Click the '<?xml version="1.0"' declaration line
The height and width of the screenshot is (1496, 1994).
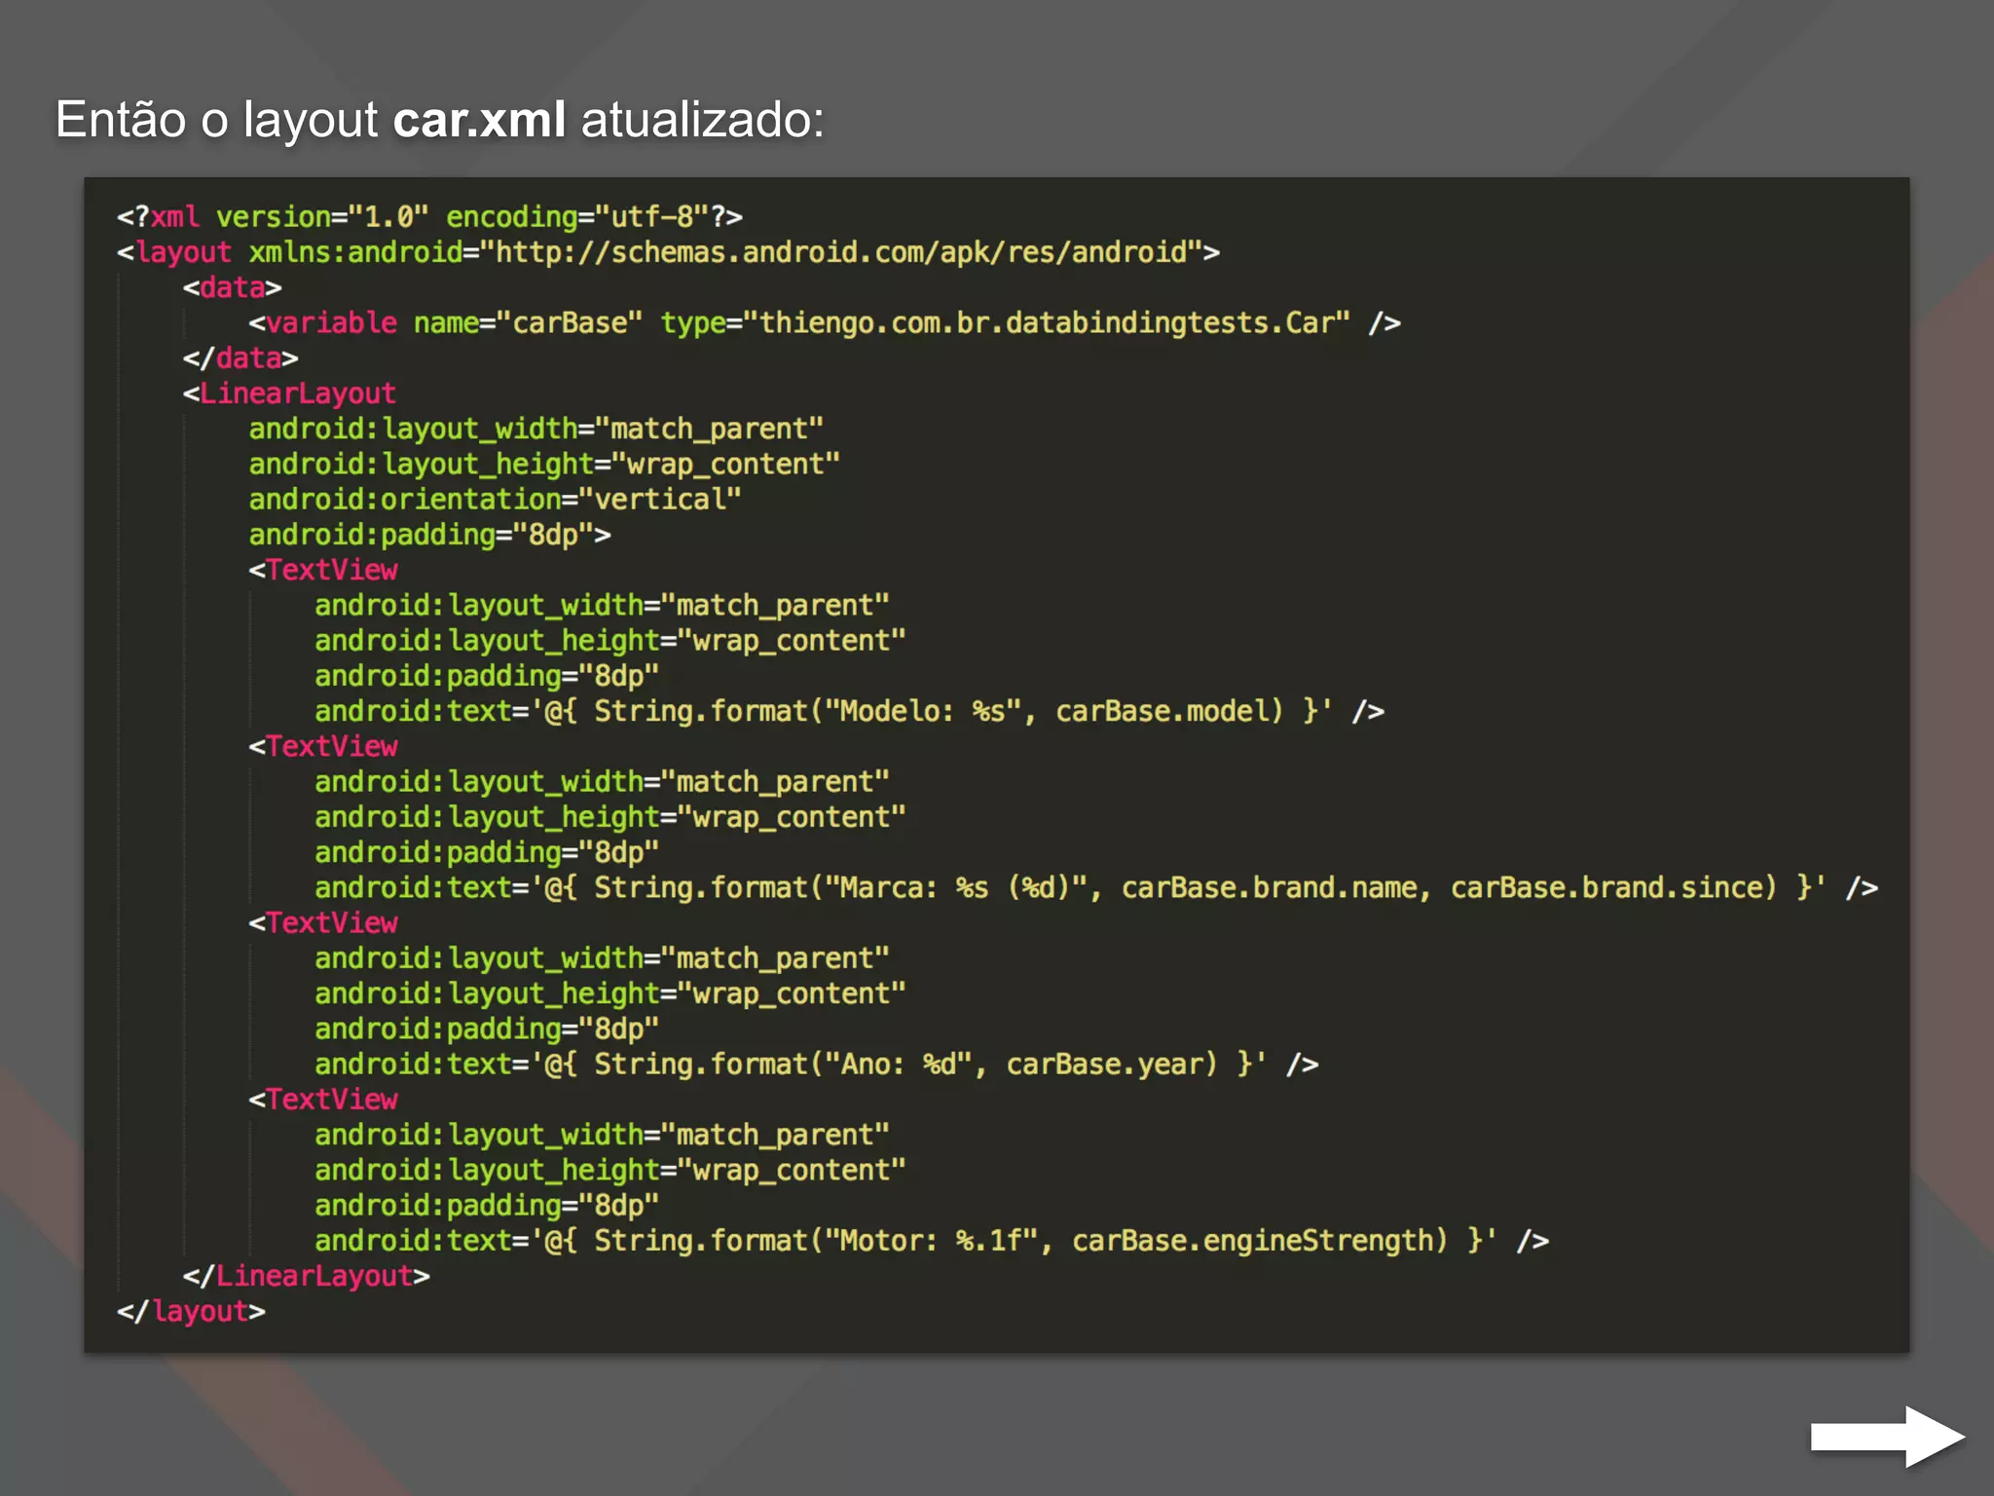point(429,216)
